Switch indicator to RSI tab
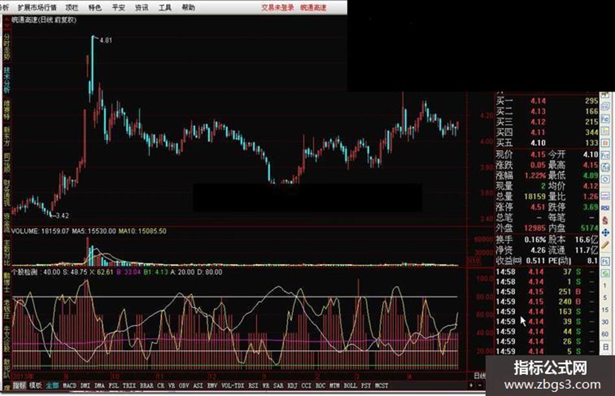 253,386
